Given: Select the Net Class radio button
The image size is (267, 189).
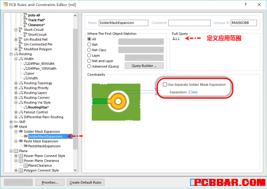Looking at the screenshot, I should (x=89, y=50).
